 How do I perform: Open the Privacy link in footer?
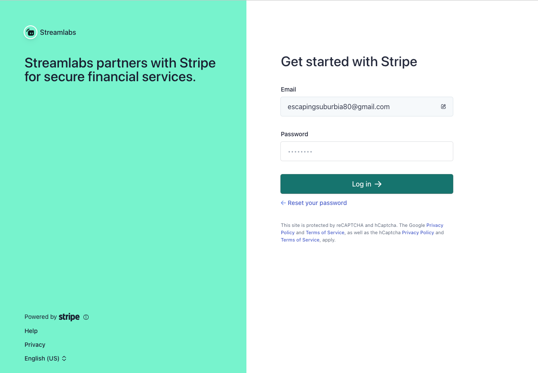(35, 345)
